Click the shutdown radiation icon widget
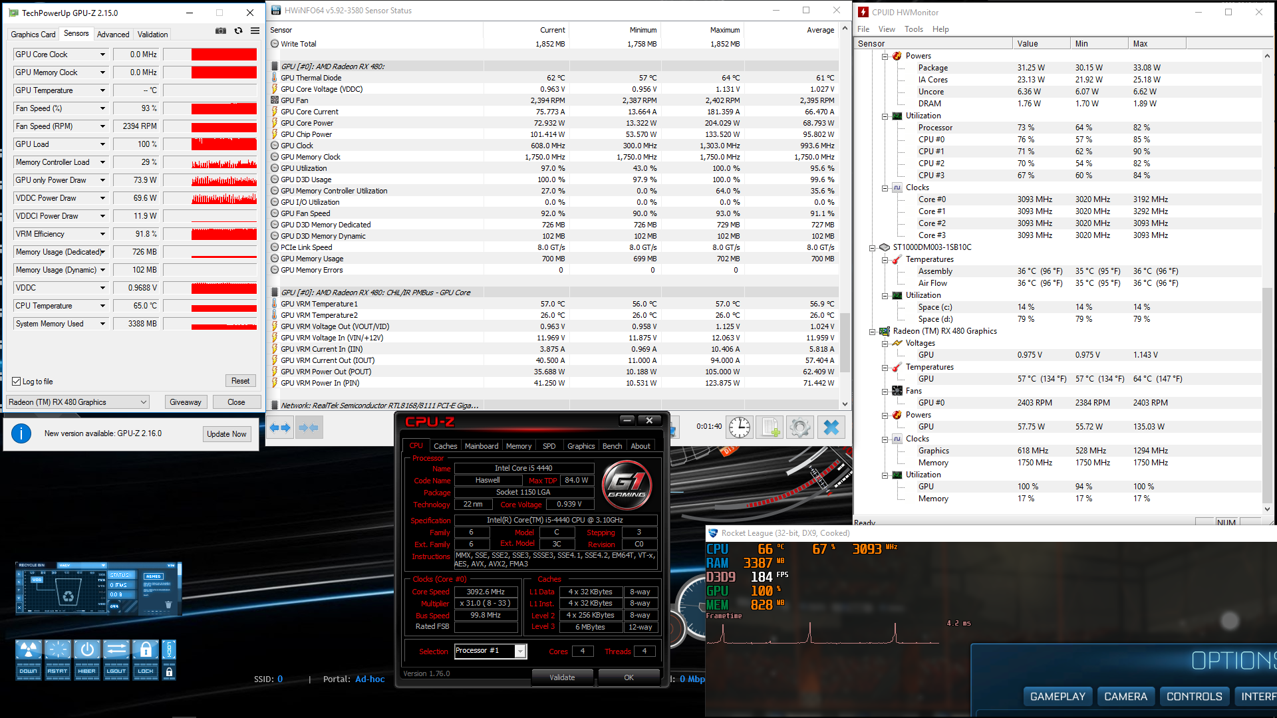Image resolution: width=1277 pixels, height=718 pixels. (29, 650)
